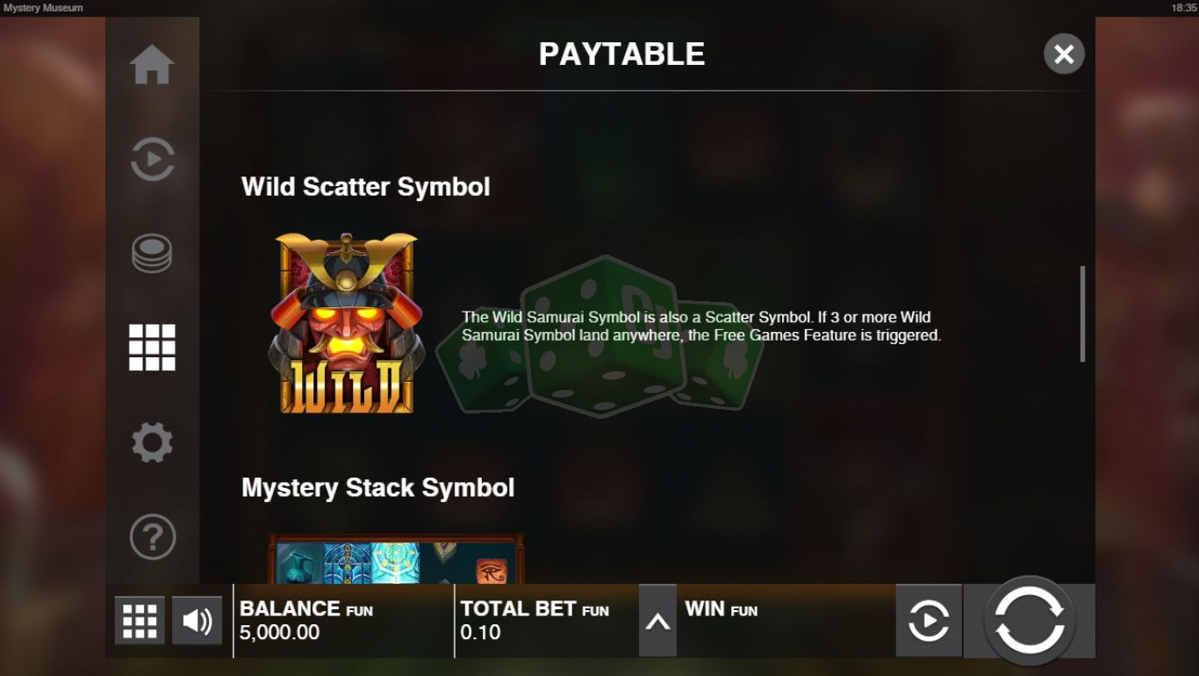Click the paytable vertical scrollbar
The width and height of the screenshot is (1199, 676).
click(x=1082, y=313)
